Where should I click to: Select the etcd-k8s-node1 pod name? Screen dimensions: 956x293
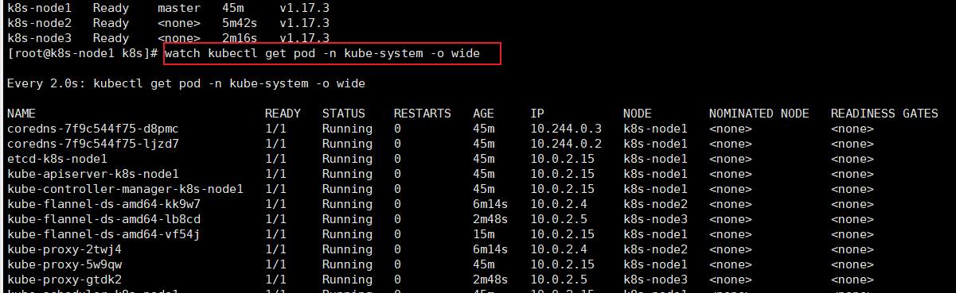[x=57, y=159]
